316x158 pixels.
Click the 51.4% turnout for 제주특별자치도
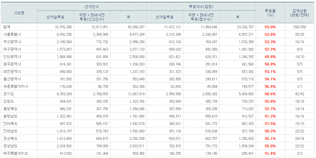270,153
